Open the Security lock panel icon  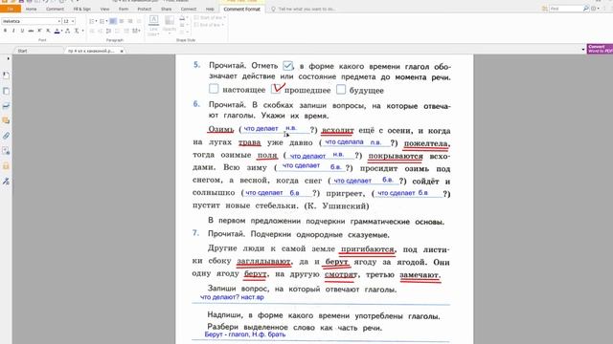tap(6, 166)
